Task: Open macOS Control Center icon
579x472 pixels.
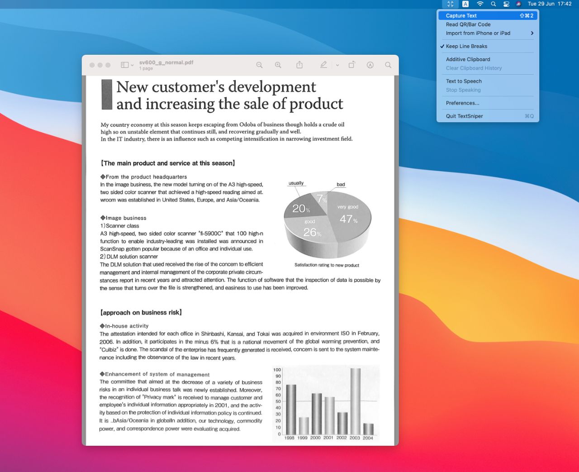Action: [506, 4]
